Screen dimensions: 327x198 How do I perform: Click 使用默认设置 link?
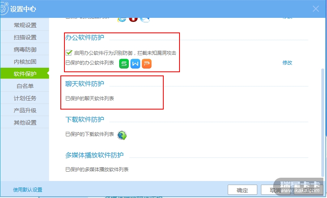pos(28,189)
